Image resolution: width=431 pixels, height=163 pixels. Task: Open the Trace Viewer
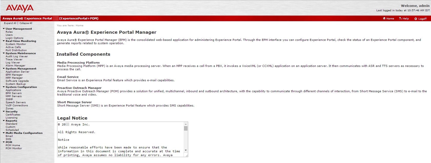point(14,60)
